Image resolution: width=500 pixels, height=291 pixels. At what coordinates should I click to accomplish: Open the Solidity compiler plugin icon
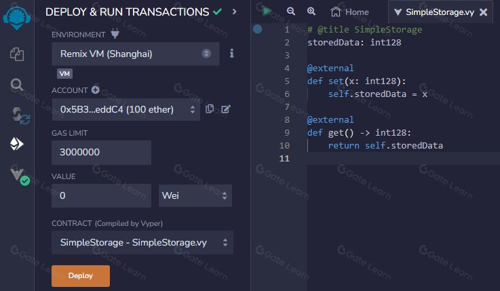tap(17, 115)
